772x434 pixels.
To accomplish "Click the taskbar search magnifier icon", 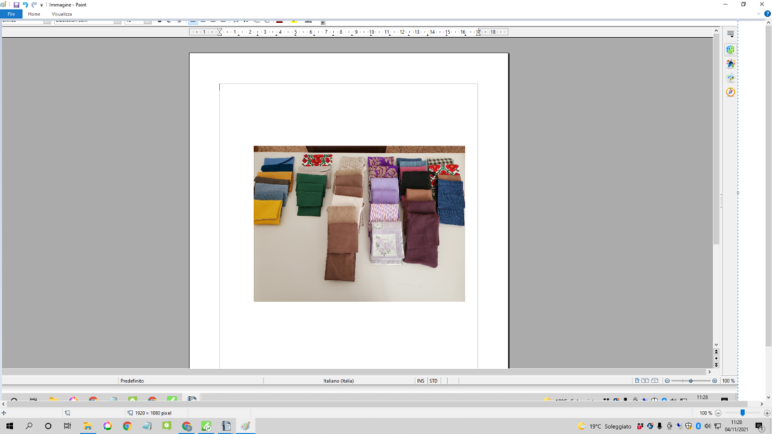I will click(29, 426).
